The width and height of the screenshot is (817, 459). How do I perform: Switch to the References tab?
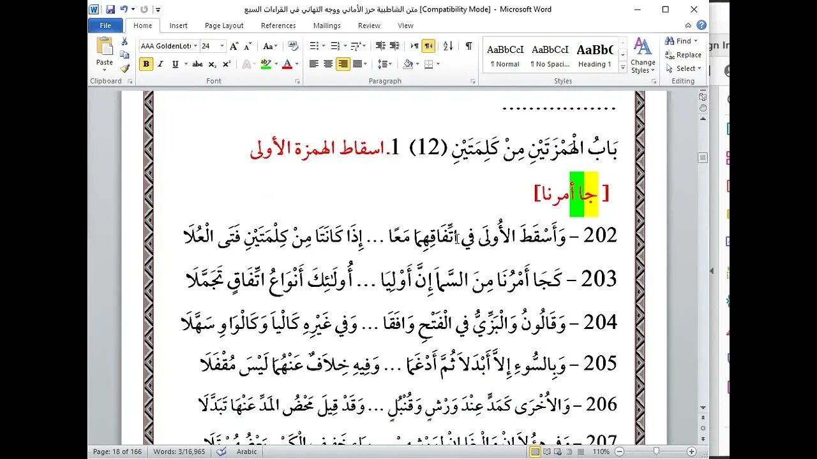pos(278,25)
